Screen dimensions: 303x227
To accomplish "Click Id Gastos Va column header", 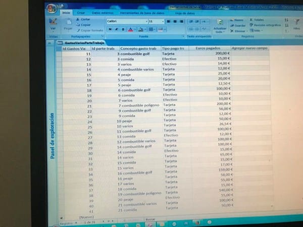I will (76, 48).
